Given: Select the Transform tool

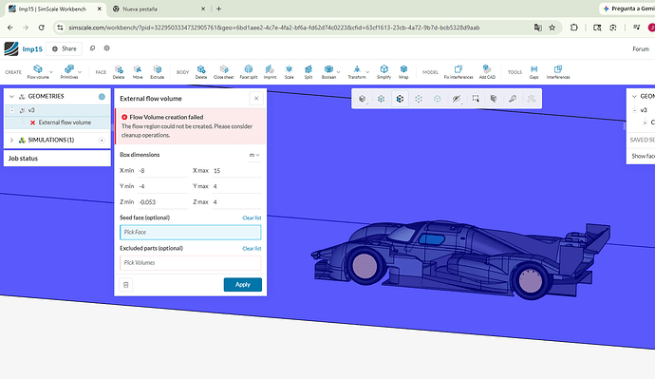Looking at the screenshot, I should pyautogui.click(x=357, y=71).
